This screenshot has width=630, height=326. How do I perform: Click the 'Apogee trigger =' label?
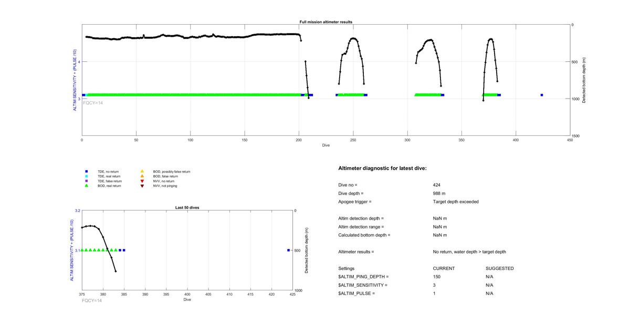[355, 202]
